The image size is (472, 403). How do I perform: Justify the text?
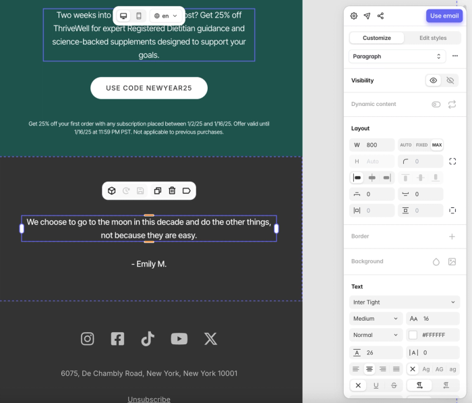396,369
